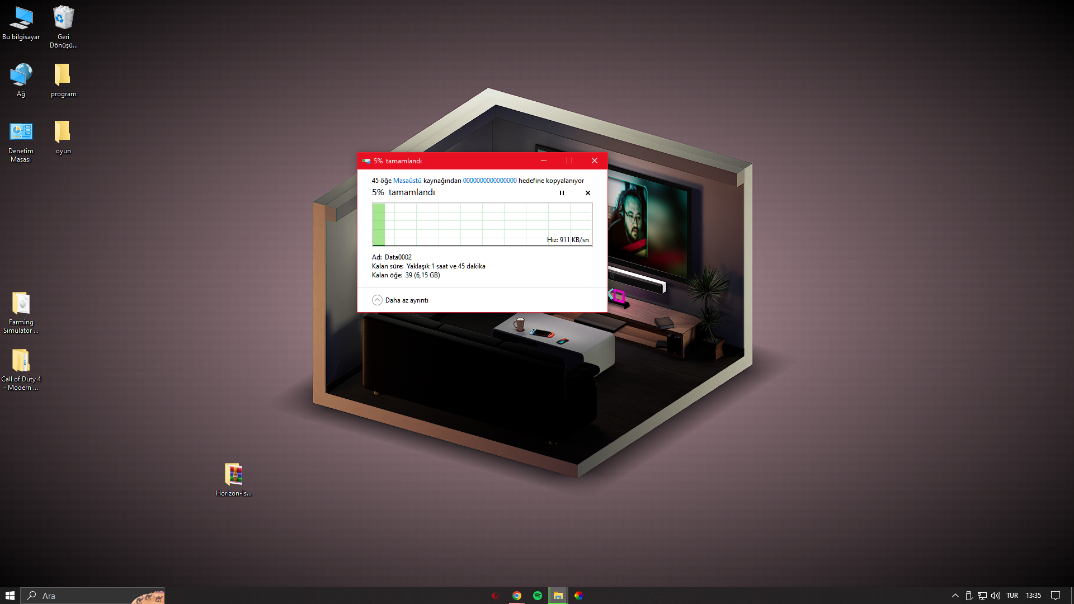This screenshot has width=1074, height=604.
Task: Open Spotify from the taskbar
Action: (x=538, y=596)
